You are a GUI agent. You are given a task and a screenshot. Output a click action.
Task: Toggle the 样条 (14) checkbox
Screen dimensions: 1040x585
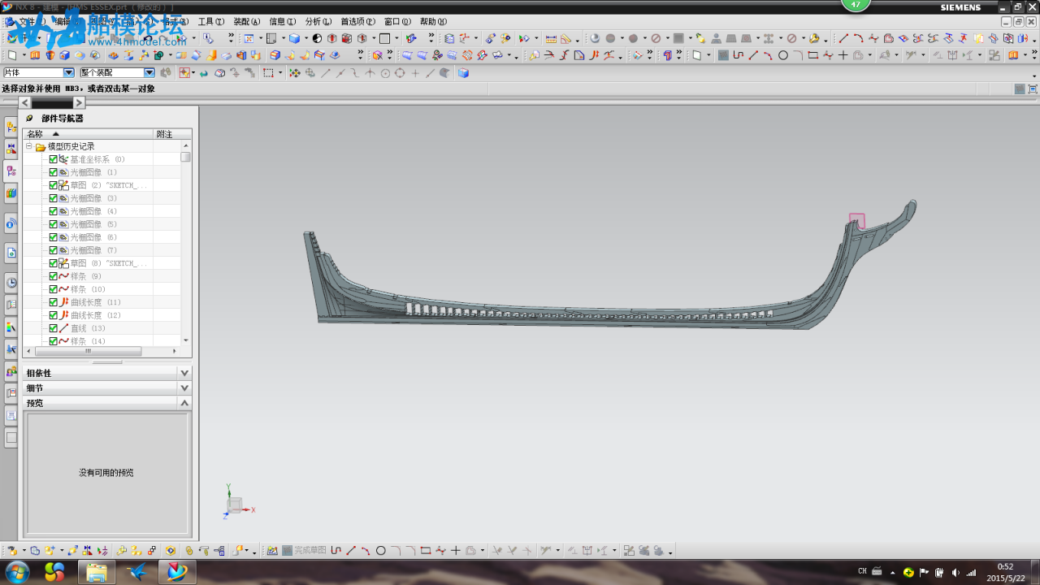[x=54, y=341]
